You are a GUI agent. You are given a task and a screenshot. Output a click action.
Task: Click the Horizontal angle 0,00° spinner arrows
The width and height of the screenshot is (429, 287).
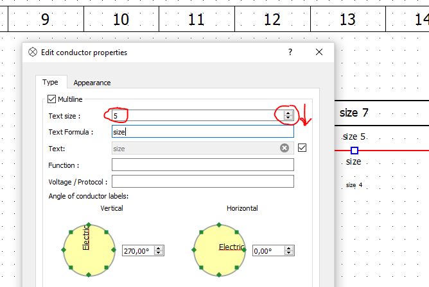click(x=288, y=251)
